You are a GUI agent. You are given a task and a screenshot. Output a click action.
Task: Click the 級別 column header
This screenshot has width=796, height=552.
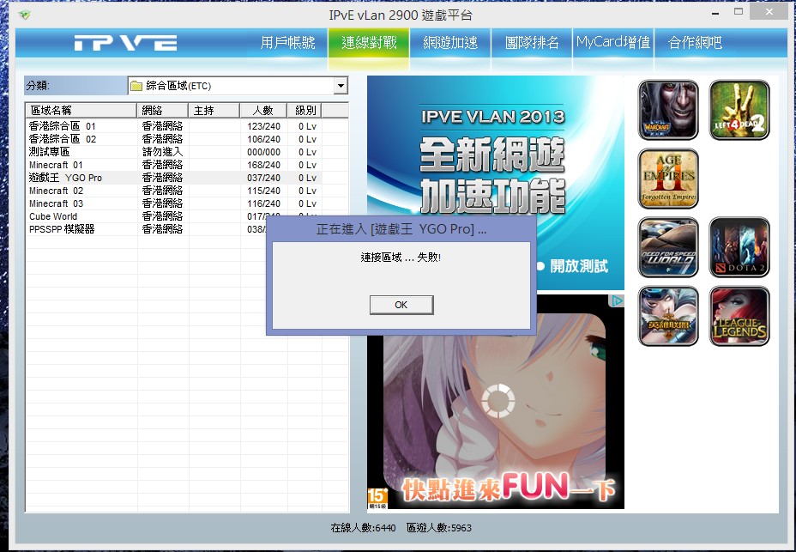305,110
